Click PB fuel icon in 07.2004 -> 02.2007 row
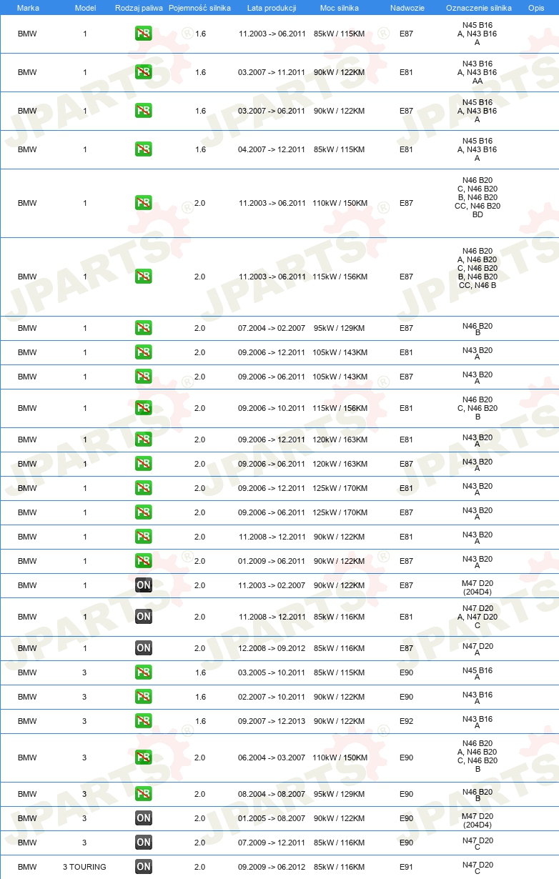Screen dimensions: 559x879 [x=144, y=328]
